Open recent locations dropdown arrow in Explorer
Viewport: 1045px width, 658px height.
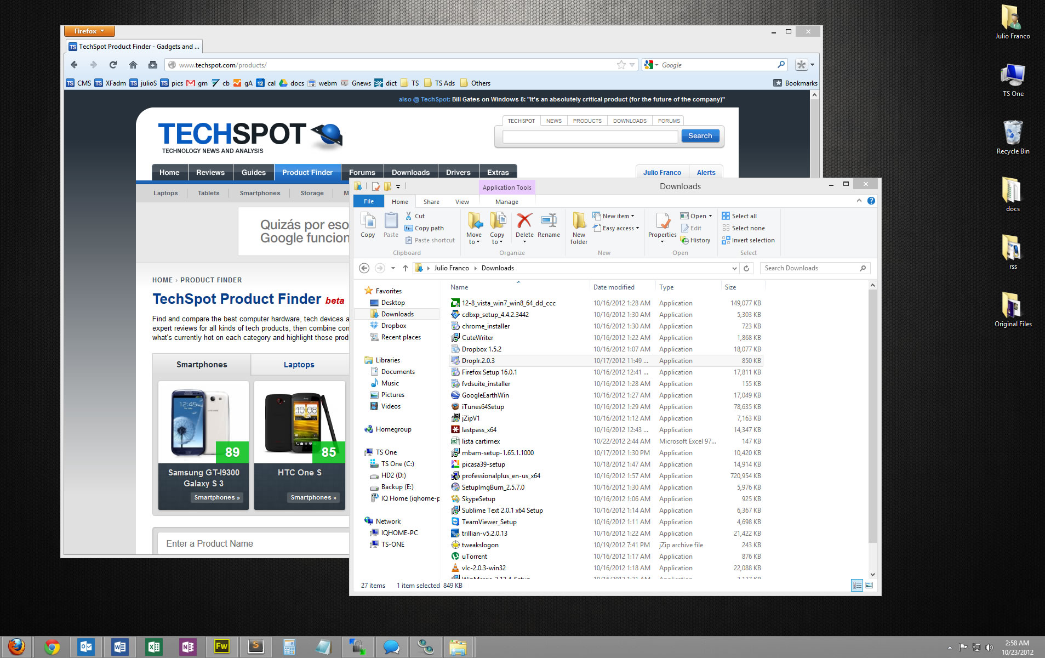click(x=393, y=268)
